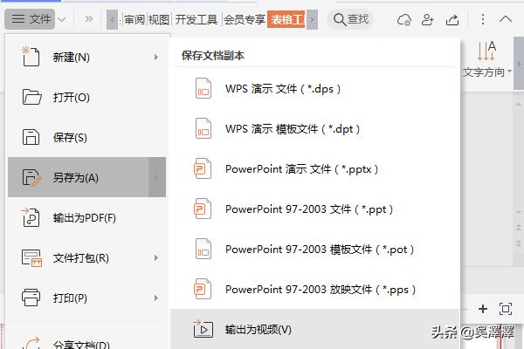Click the export to PDF icon
524x349 pixels.
coord(31,217)
